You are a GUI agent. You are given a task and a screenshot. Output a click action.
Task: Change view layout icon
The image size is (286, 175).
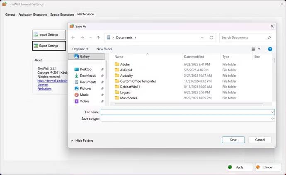tap(253, 49)
